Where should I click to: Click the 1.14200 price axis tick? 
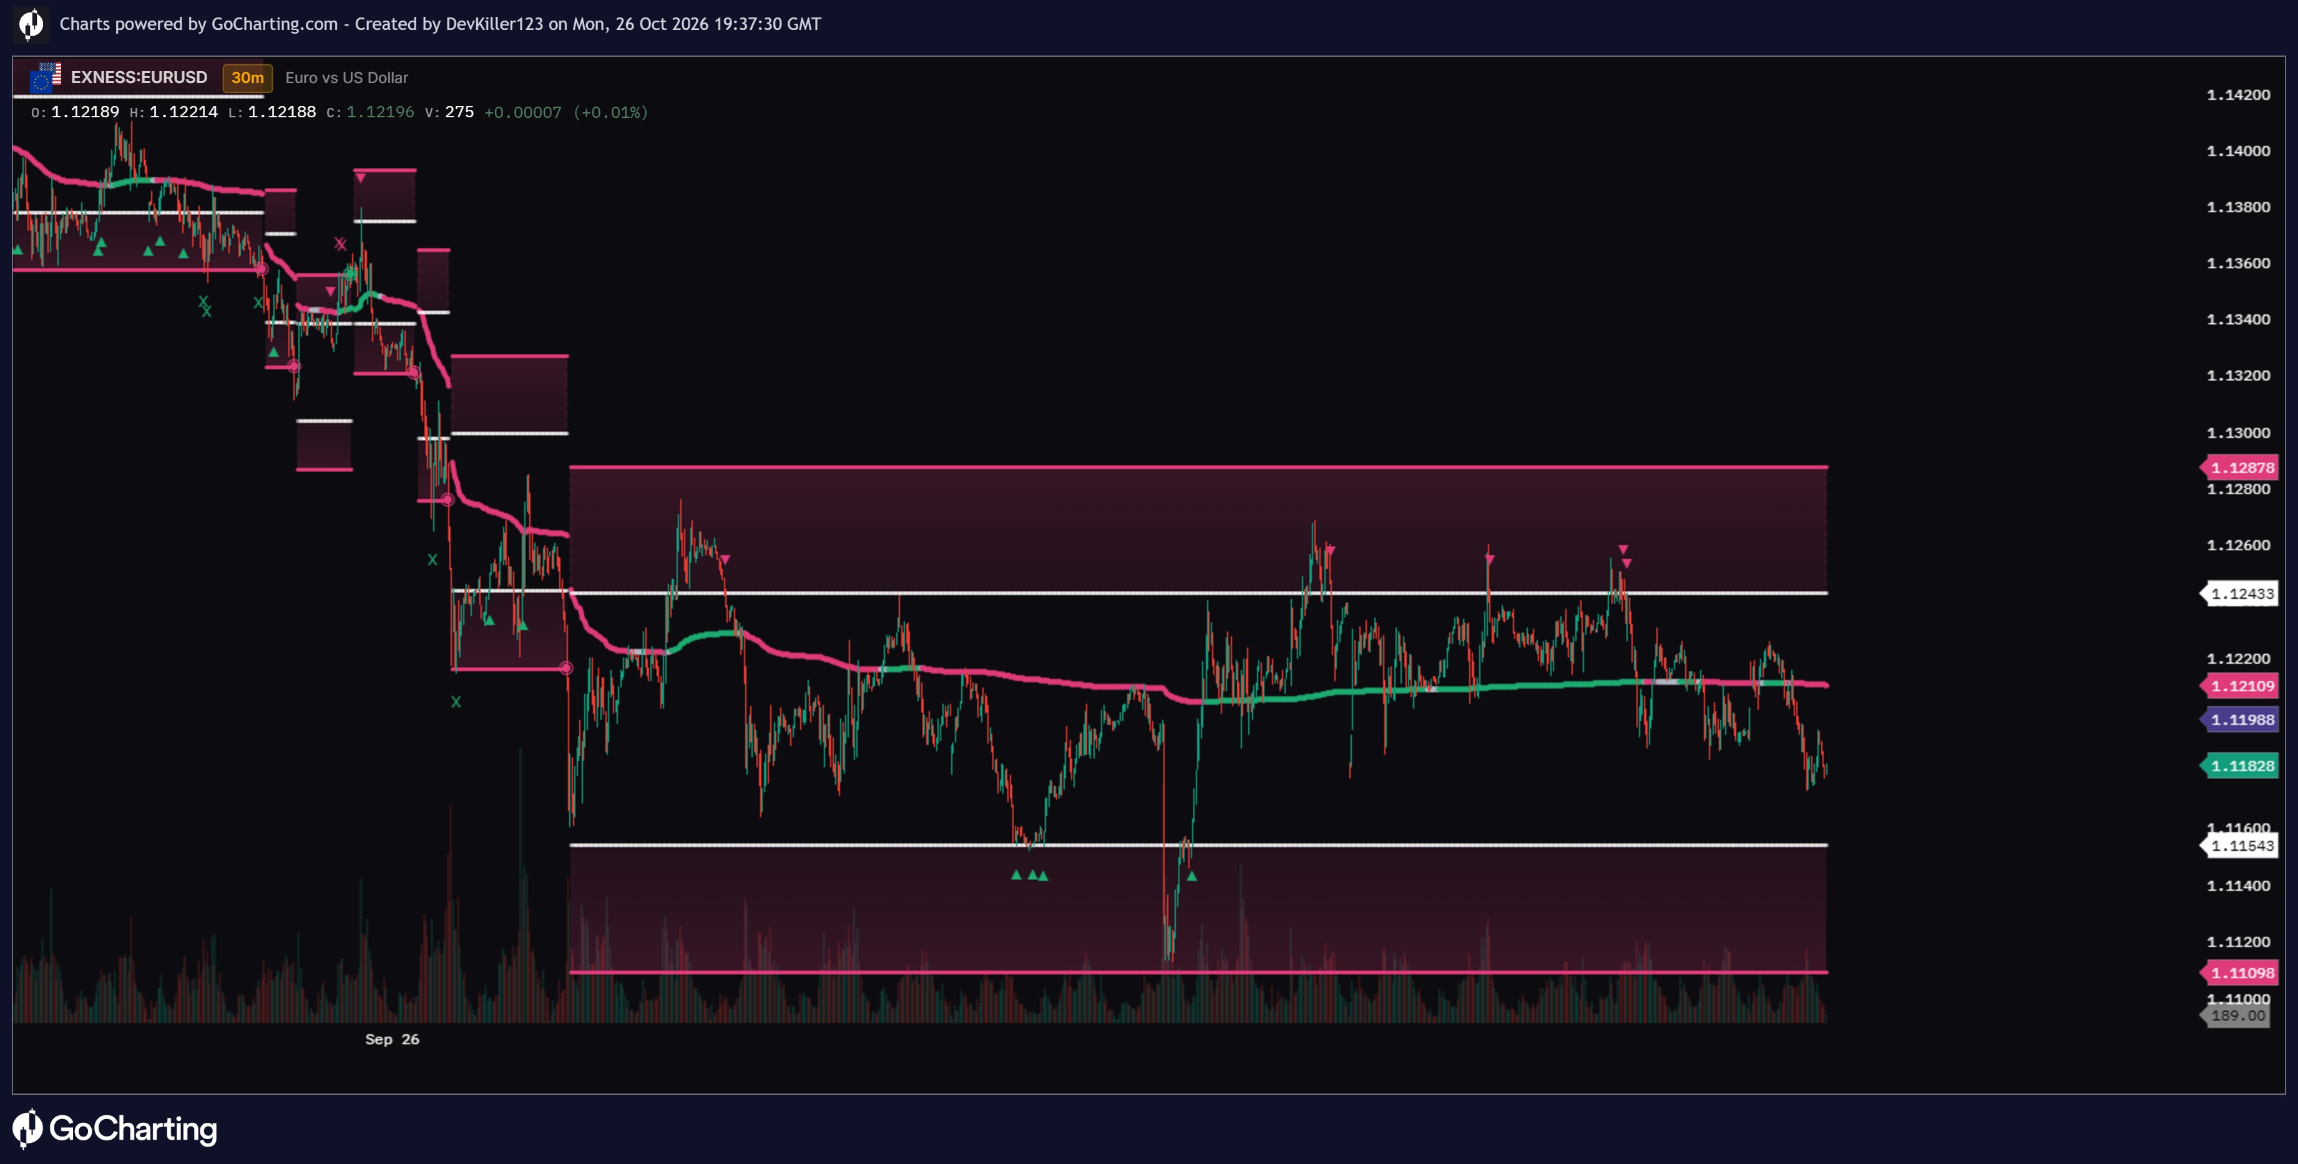point(2238,95)
